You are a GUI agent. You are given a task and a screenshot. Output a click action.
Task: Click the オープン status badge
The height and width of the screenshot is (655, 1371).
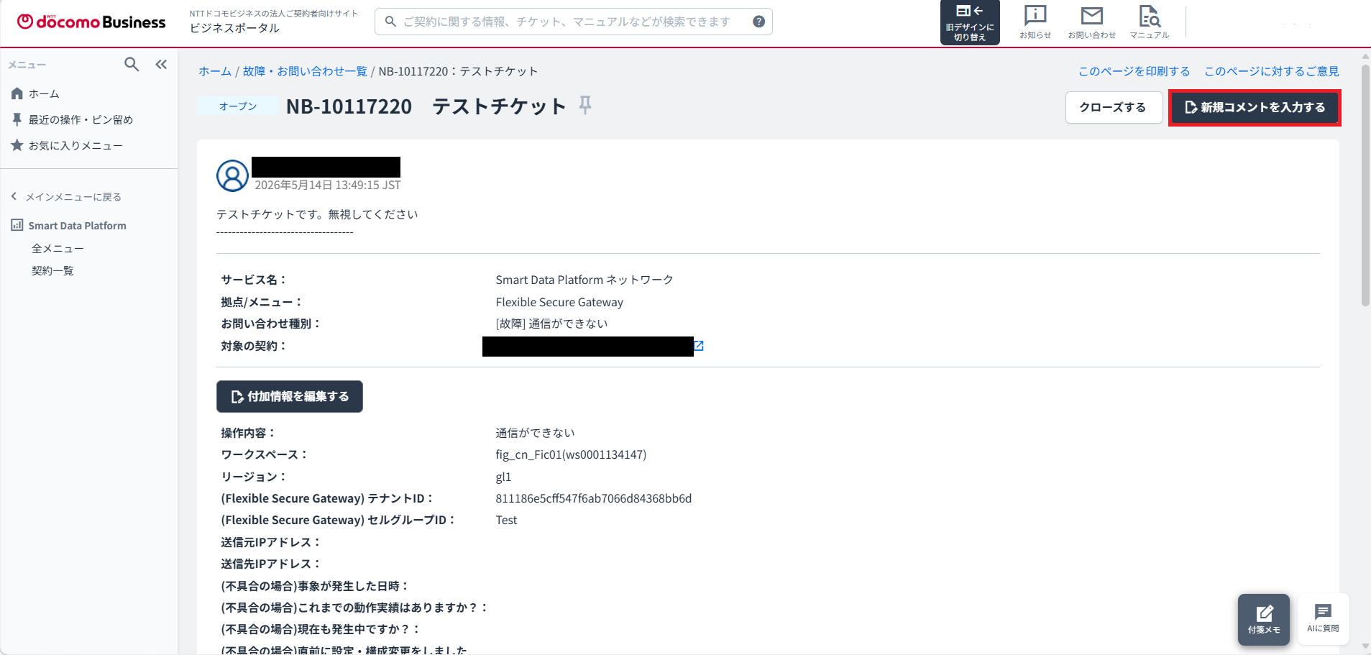point(238,106)
